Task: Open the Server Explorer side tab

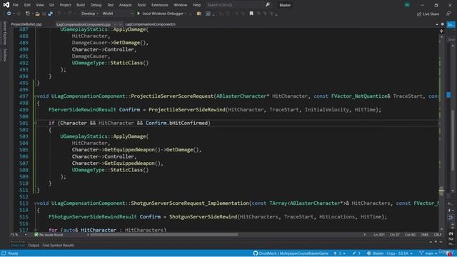Action: pyautogui.click(x=4, y=33)
